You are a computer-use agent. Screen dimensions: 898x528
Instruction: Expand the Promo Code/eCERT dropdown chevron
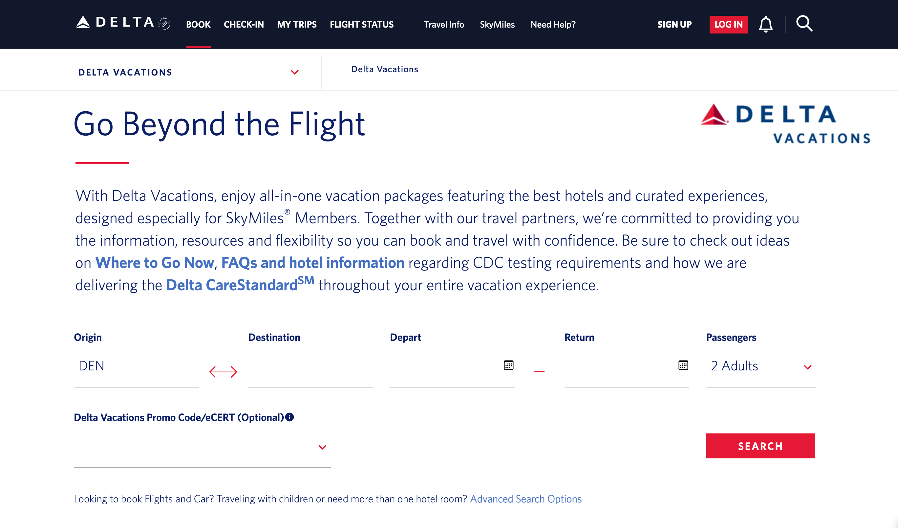[322, 447]
